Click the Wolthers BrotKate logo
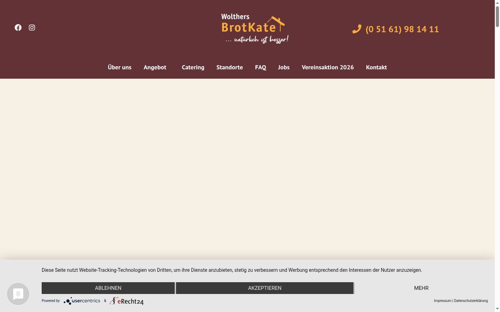Viewport: 500px width, 312px height. (255, 29)
